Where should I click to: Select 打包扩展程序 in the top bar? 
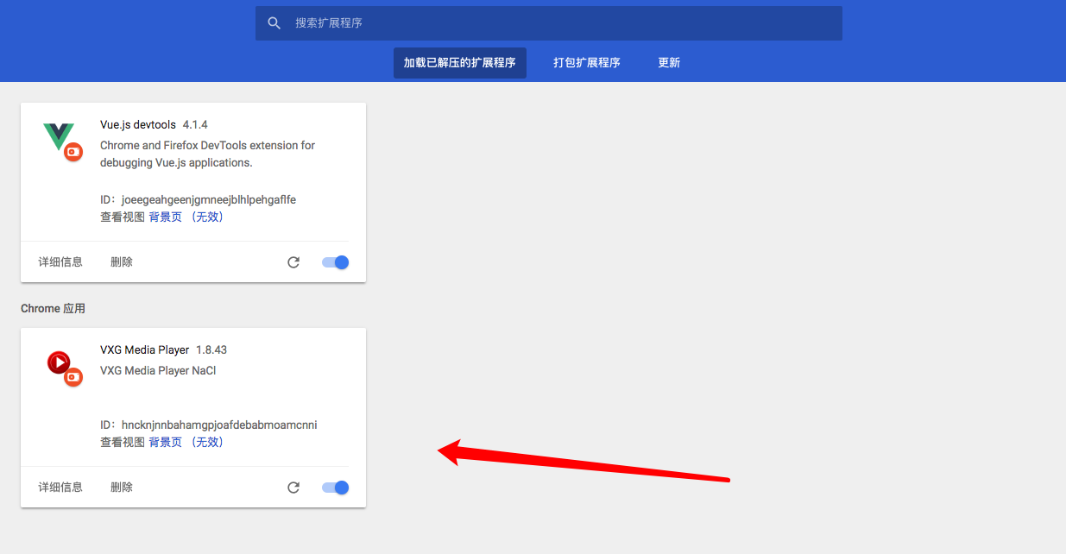click(587, 63)
